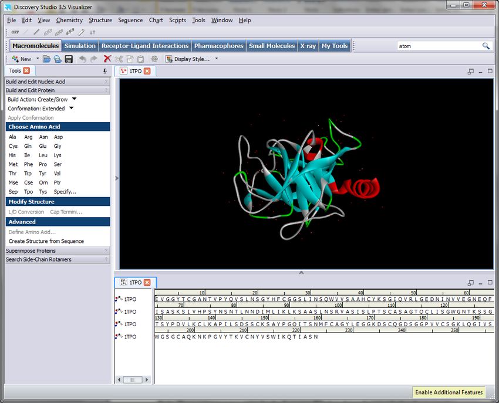This screenshot has height=403, width=499.
Task: Click the up-down arrows toolbar icon
Action: (x=92, y=32)
